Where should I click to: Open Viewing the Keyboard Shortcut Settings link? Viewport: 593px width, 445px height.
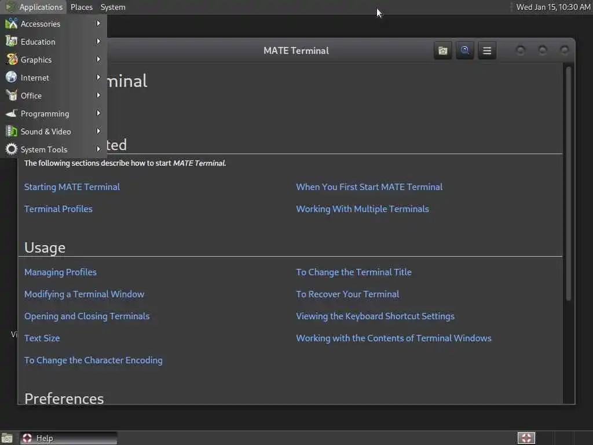[x=375, y=316]
